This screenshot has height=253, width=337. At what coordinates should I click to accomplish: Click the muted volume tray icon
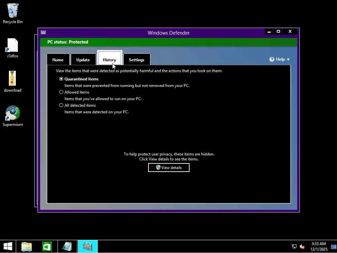[x=302, y=246]
